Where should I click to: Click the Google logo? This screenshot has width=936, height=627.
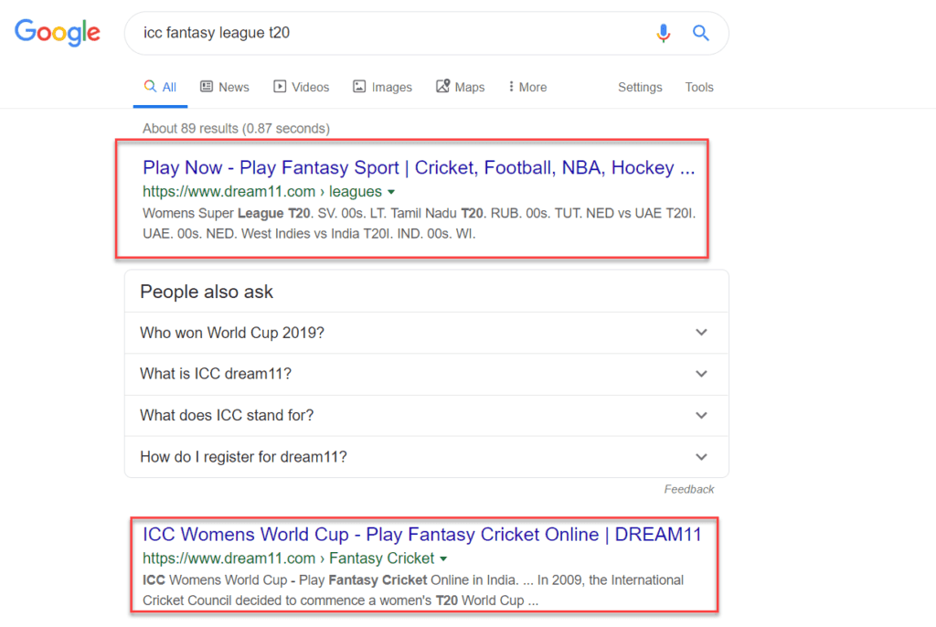coord(58,33)
